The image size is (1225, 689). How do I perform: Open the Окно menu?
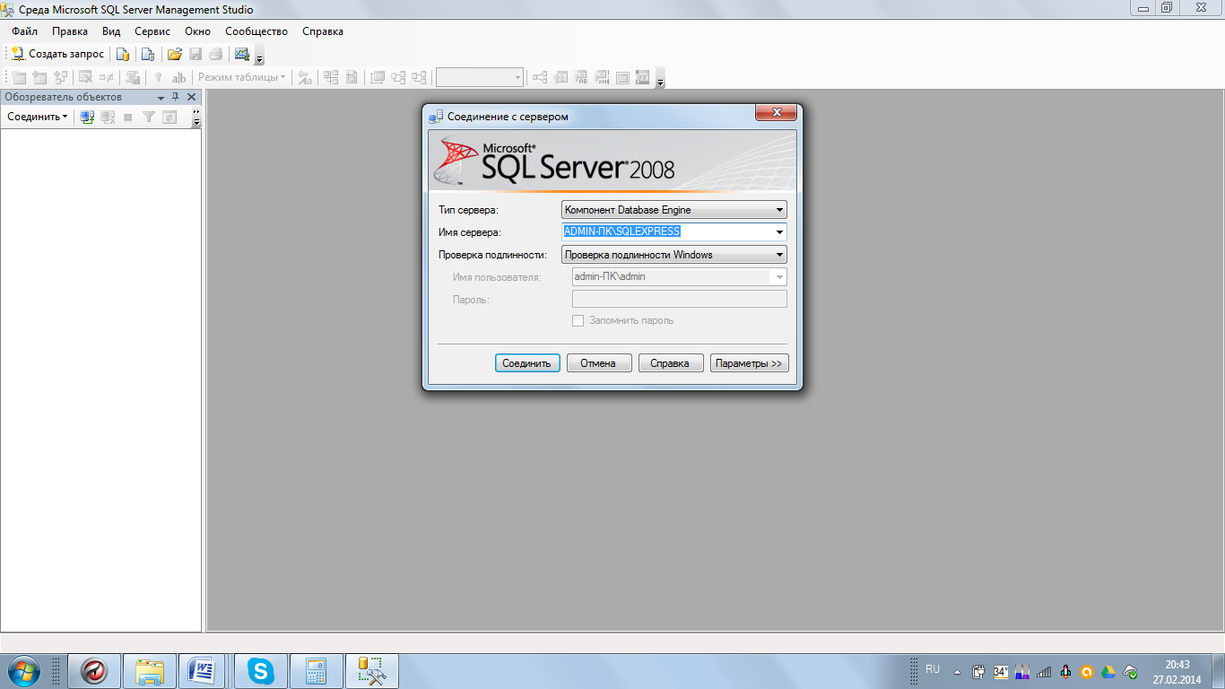click(x=197, y=31)
